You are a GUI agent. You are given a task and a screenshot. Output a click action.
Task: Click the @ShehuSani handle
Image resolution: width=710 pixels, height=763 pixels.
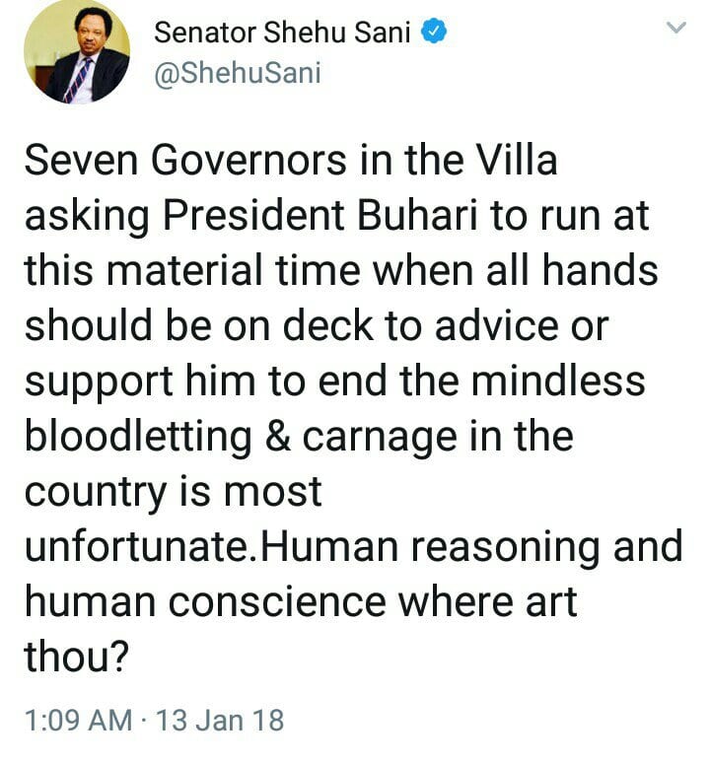(x=238, y=73)
